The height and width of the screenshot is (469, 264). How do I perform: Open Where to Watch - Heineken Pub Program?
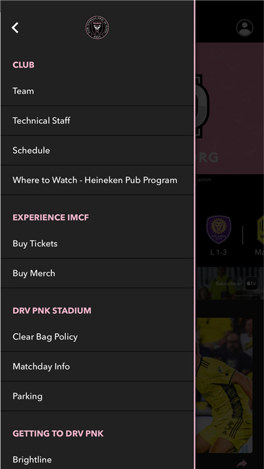(x=97, y=180)
